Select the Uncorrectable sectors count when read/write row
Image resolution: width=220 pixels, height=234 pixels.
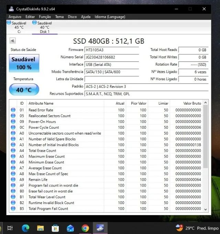(106, 133)
